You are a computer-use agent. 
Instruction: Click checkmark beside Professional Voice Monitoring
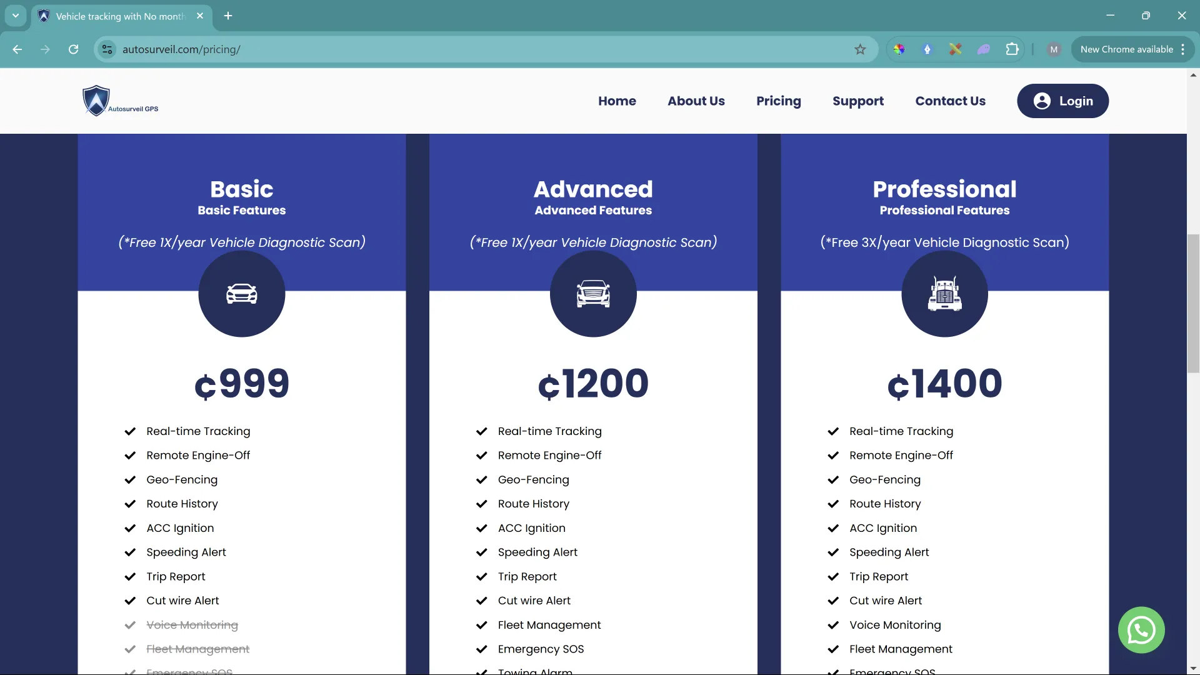[x=833, y=625]
